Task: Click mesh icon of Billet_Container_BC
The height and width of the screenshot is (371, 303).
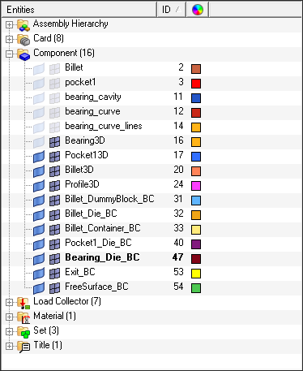Action: point(54,230)
